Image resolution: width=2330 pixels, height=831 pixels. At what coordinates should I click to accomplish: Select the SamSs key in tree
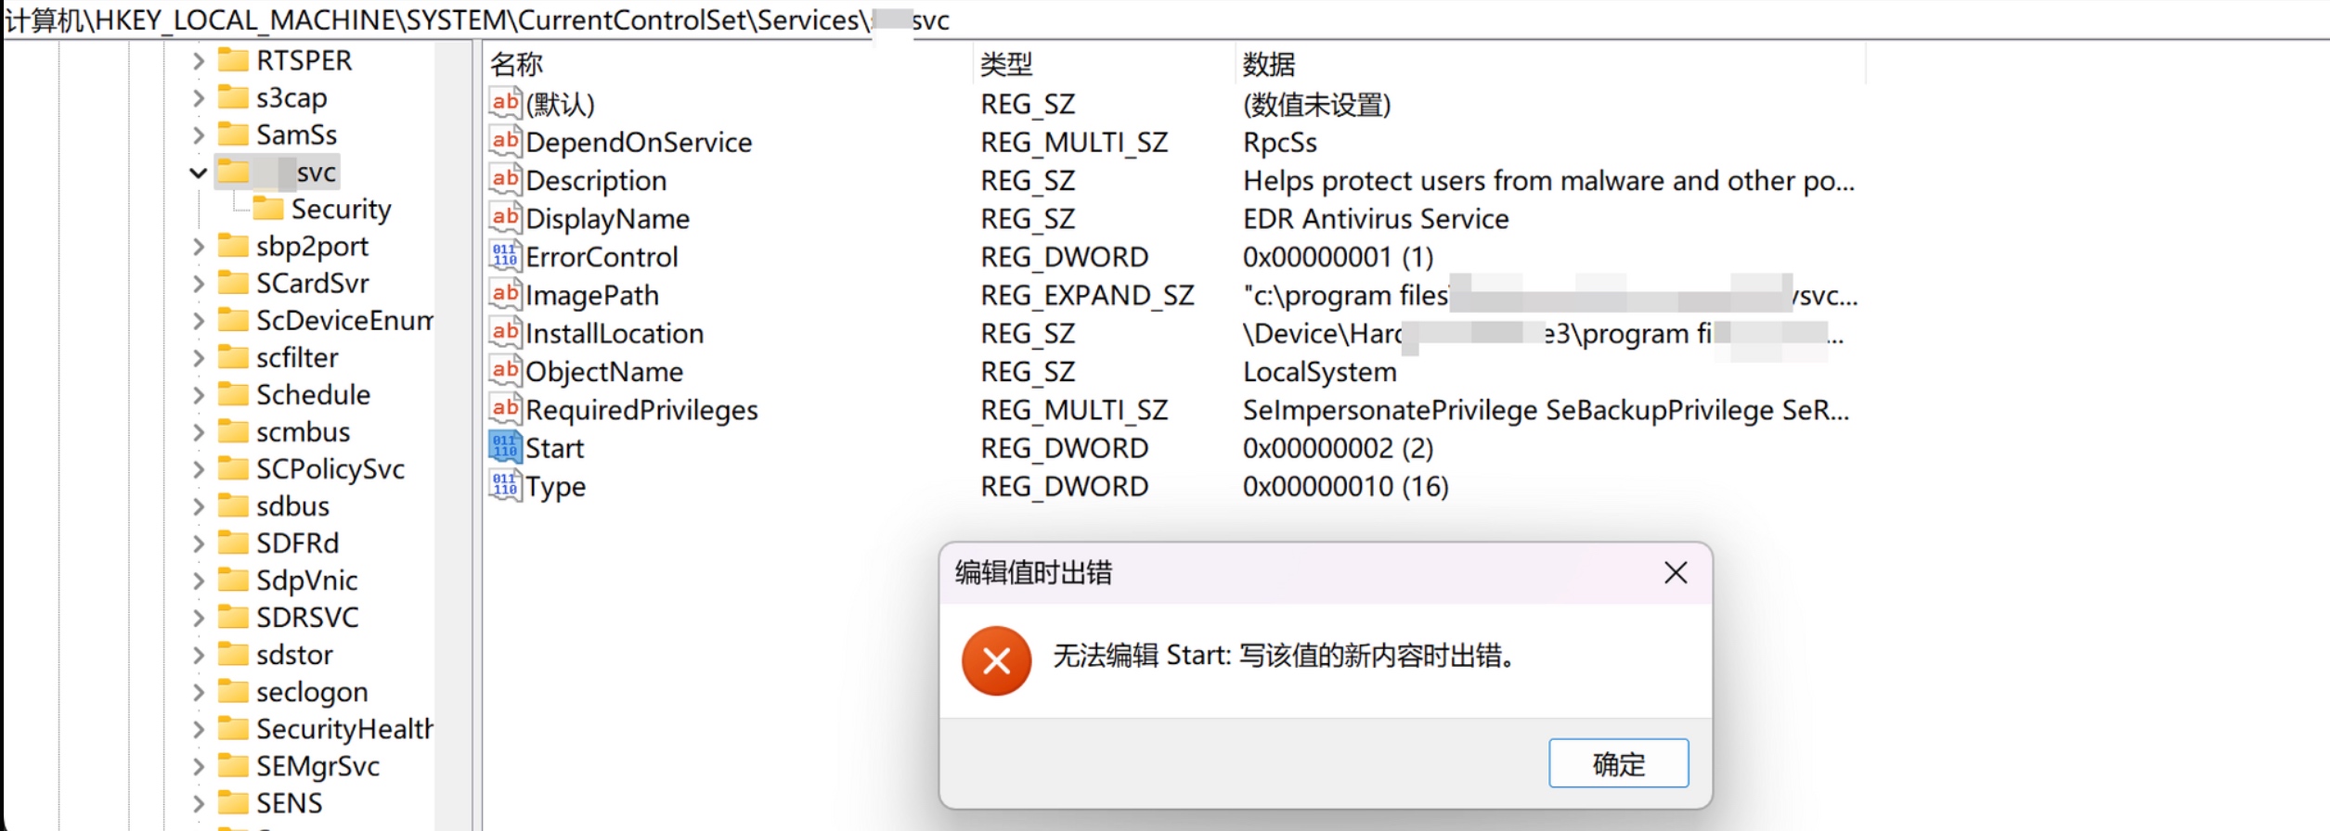click(296, 135)
